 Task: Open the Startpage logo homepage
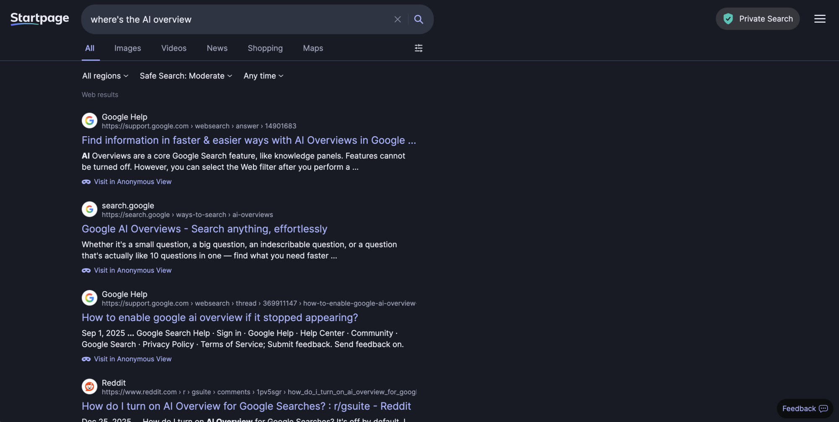pyautogui.click(x=40, y=19)
